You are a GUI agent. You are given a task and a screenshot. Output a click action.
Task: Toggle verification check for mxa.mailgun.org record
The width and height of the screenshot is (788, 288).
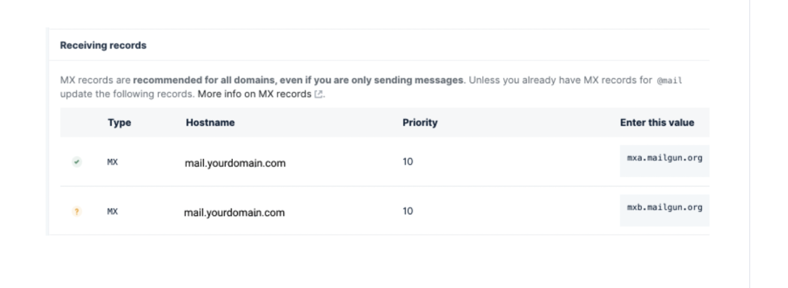click(77, 162)
